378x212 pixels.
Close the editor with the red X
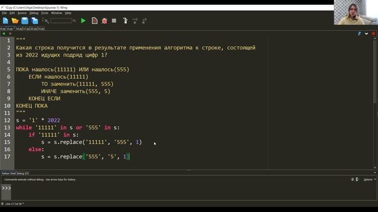pyautogui.click(x=373, y=34)
